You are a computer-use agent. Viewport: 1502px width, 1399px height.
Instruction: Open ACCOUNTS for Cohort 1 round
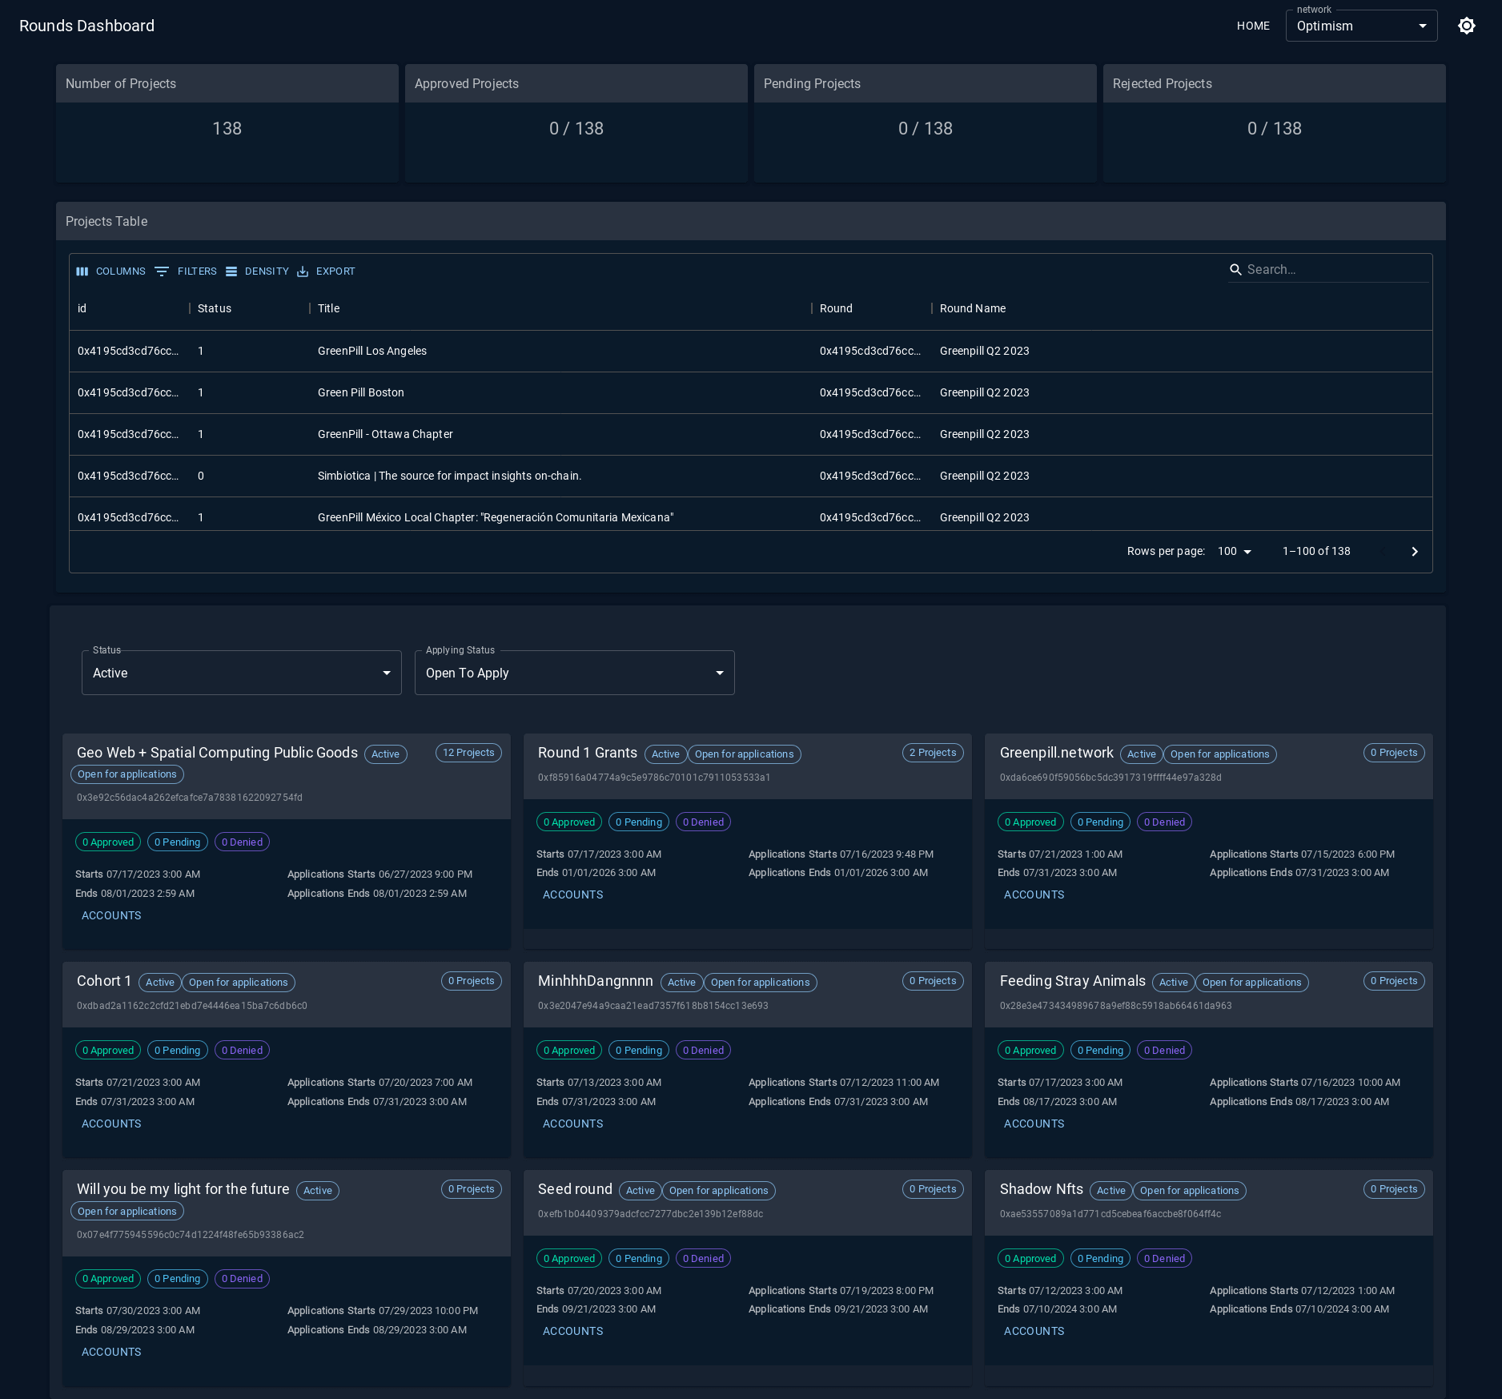coord(111,1124)
